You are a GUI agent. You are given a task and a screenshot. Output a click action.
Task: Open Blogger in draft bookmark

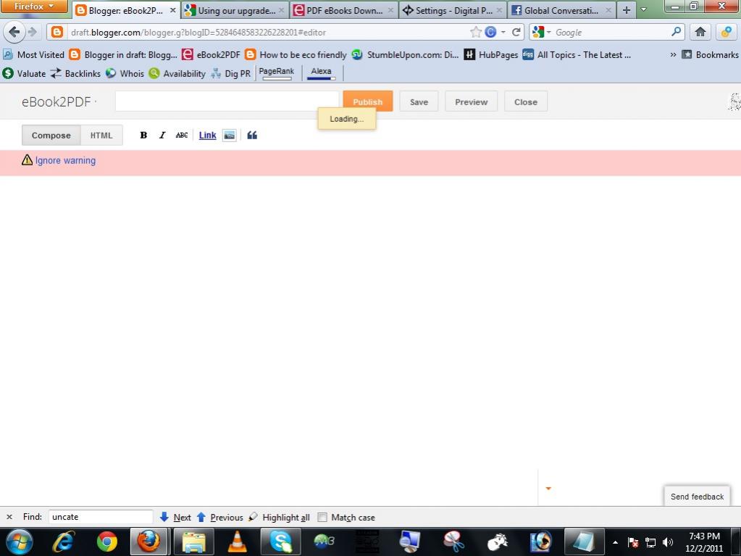coord(123,55)
